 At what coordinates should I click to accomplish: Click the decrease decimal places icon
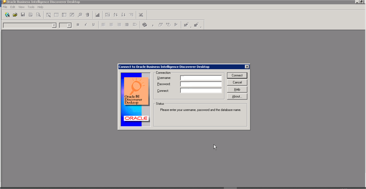(x=168, y=25)
